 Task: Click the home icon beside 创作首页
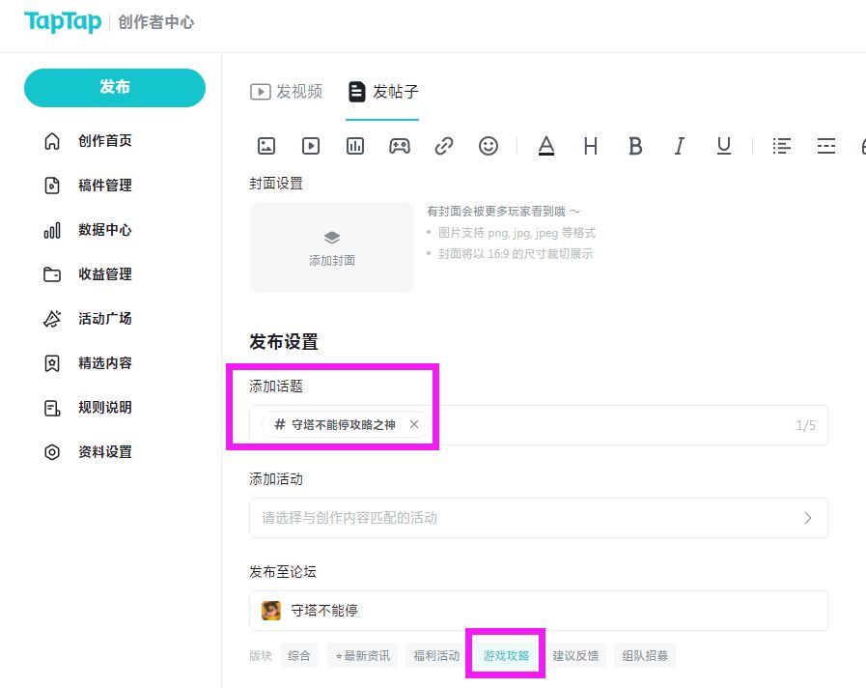click(x=52, y=141)
